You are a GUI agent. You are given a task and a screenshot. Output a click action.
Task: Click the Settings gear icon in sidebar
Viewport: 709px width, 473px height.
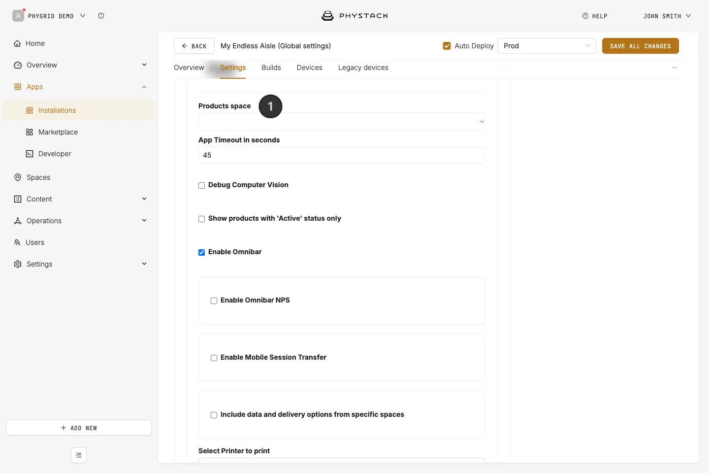click(x=18, y=264)
